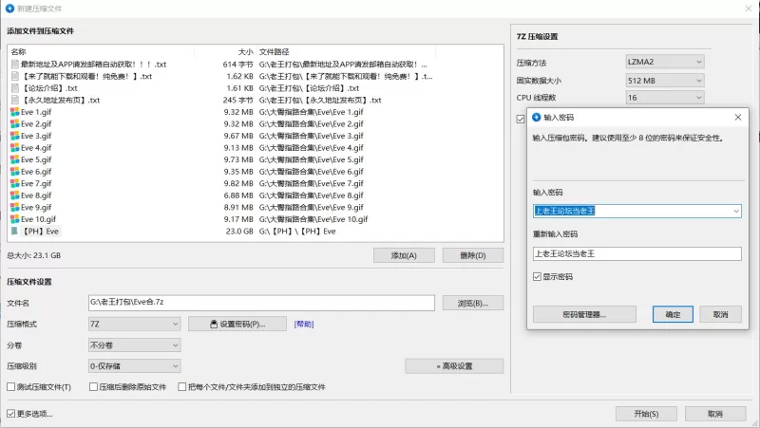Click the gif icon for Eve 7.gif
760x428 pixels.
point(15,183)
